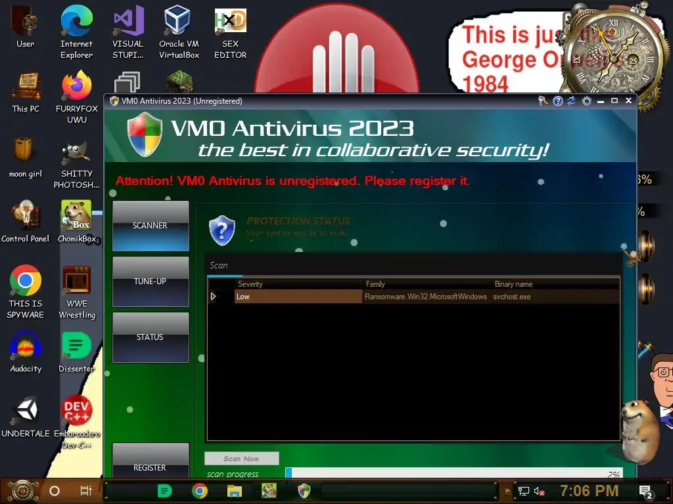The width and height of the screenshot is (673, 504).
Task: Open ChomikBox desktop icon
Action: point(76,222)
